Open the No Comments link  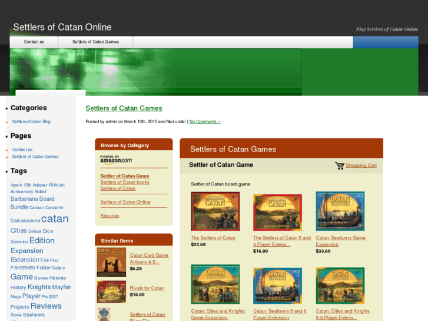point(205,121)
